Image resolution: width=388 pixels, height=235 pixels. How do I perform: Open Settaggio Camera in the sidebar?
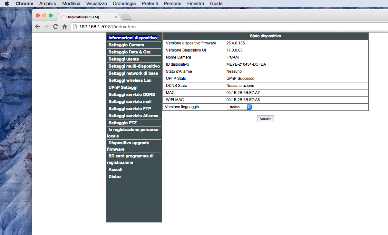coord(126,45)
